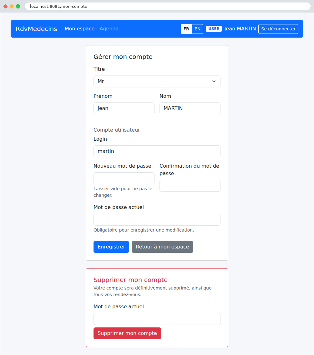Click the Jean MARTIN username in navbar
The image size is (314, 355).
[240, 29]
